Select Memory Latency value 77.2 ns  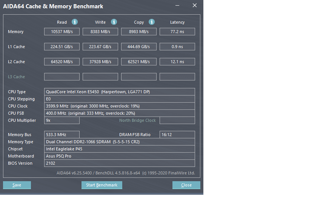pos(177,32)
